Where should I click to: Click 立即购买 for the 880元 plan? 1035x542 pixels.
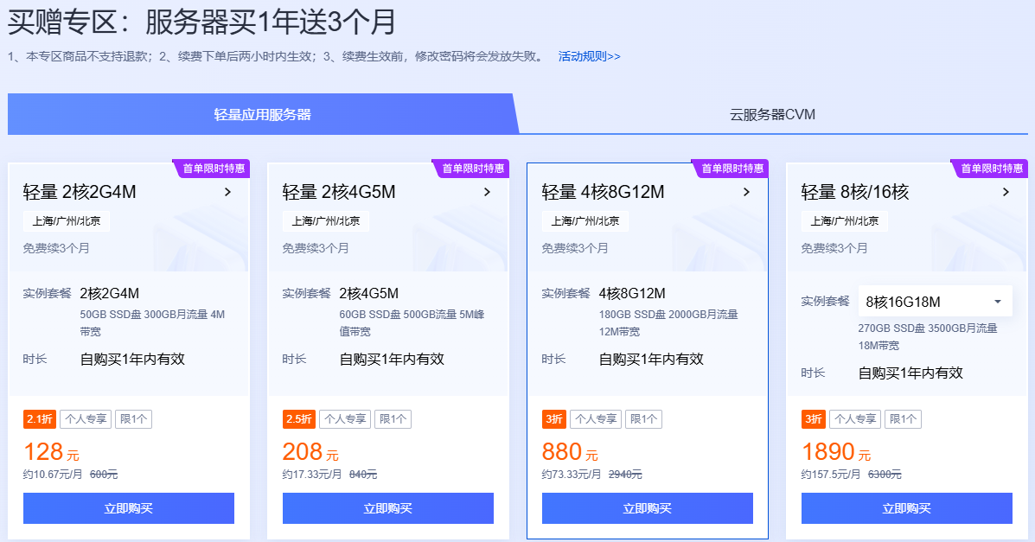[648, 508]
